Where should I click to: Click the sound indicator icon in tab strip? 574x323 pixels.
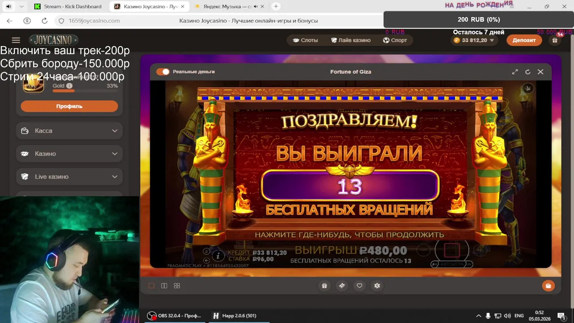pyautogui.click(x=8, y=6)
